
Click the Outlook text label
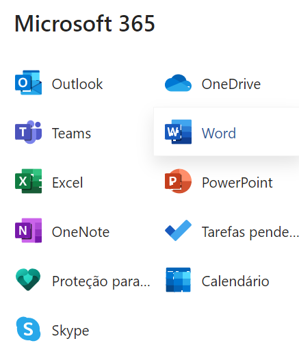click(x=77, y=84)
